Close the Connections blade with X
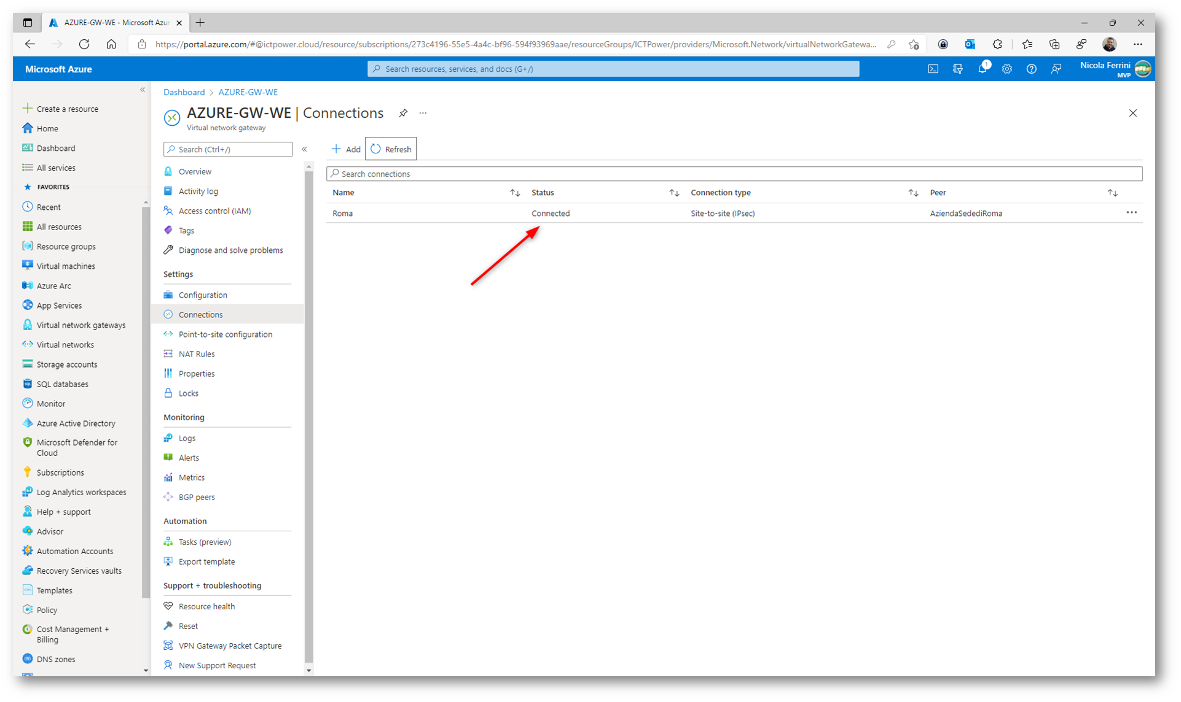1181x702 pixels. pyautogui.click(x=1132, y=113)
